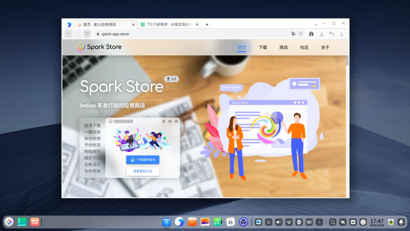This screenshot has height=231, width=410.
Task: Click the browser forward arrow
Action: click(x=78, y=34)
